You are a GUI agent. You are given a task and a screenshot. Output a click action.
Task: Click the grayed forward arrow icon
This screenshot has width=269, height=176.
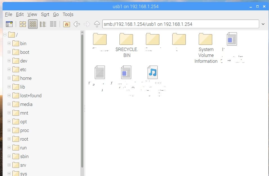(x=87, y=24)
